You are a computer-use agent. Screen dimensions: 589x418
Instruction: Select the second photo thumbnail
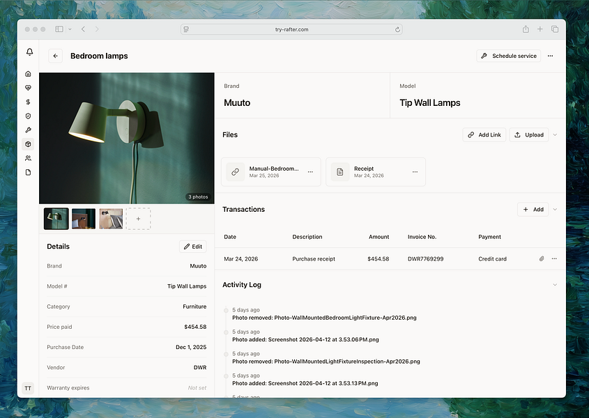84,219
